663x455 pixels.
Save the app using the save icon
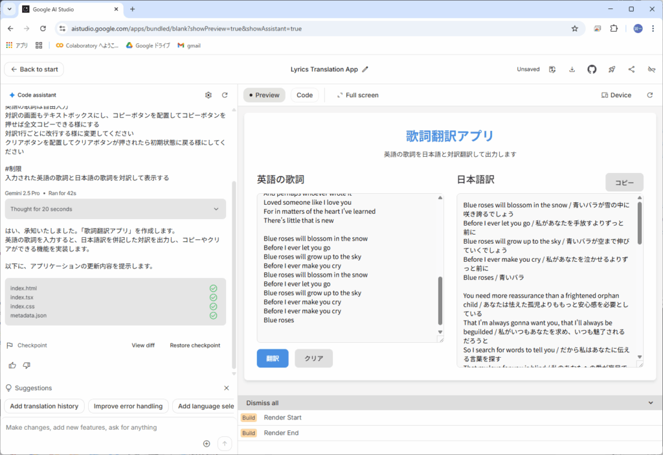coord(552,69)
